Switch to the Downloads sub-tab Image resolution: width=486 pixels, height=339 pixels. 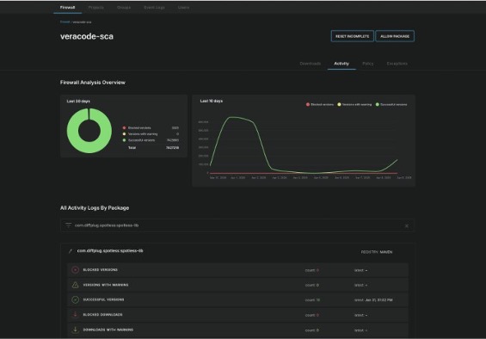[x=311, y=64]
